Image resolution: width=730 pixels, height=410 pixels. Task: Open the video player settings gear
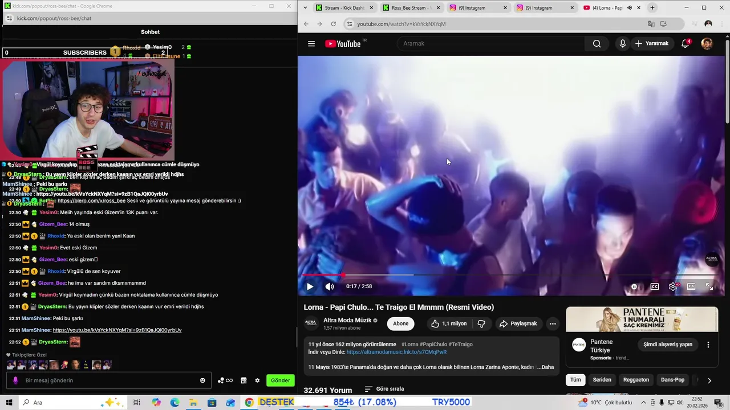coord(673,286)
